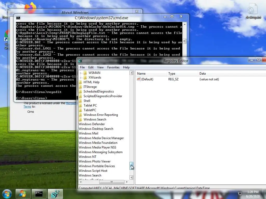Open the Edit menu in Registry Editor

click(91, 67)
